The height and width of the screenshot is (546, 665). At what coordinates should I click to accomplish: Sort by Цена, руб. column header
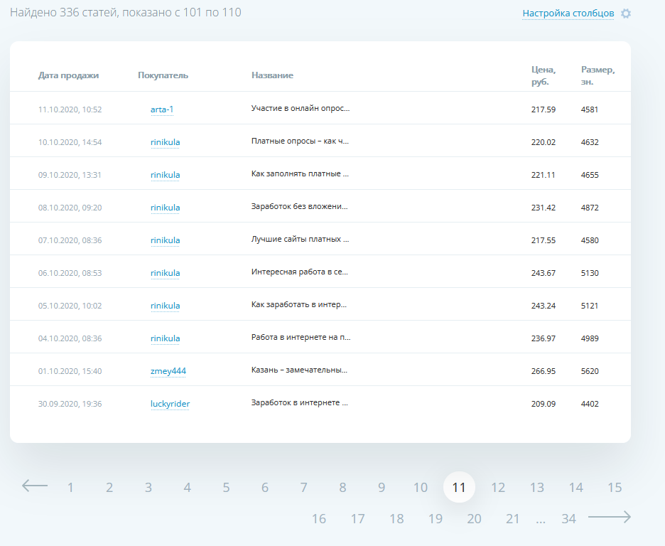tap(544, 75)
